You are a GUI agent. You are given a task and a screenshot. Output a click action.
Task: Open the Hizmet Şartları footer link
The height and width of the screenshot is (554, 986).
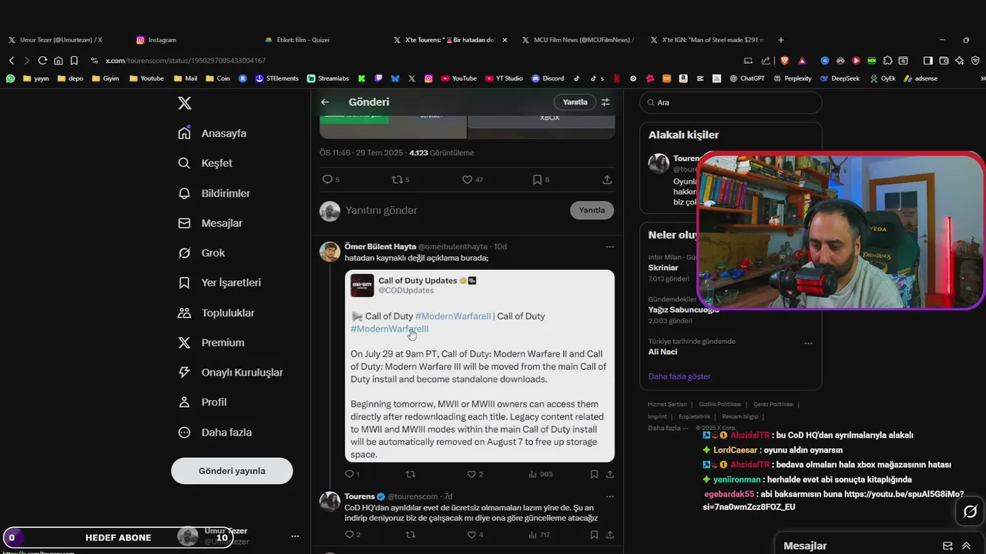pyautogui.click(x=666, y=404)
